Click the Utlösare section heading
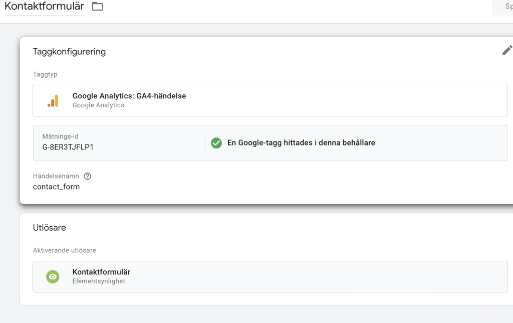Viewport: 513px width, 323px height. [x=50, y=228]
